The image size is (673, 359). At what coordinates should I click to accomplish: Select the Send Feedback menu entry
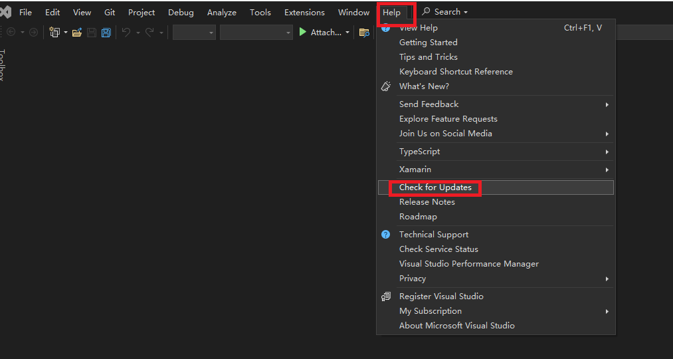[x=496, y=104]
